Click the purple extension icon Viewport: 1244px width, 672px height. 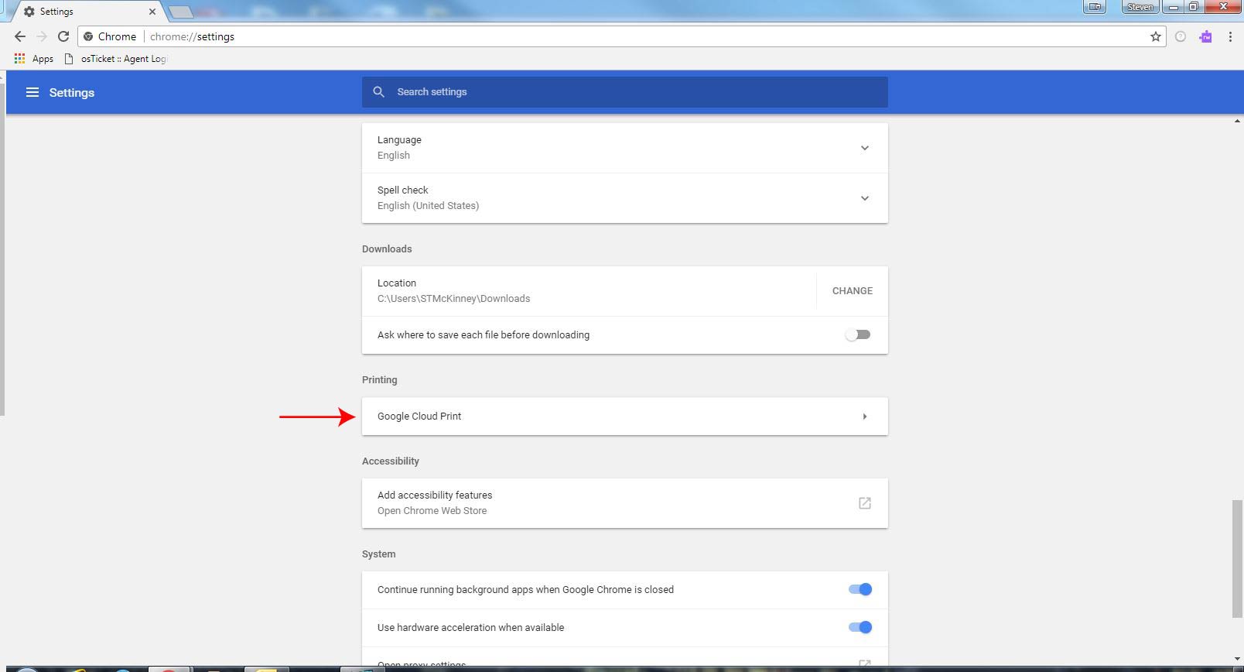pos(1205,36)
